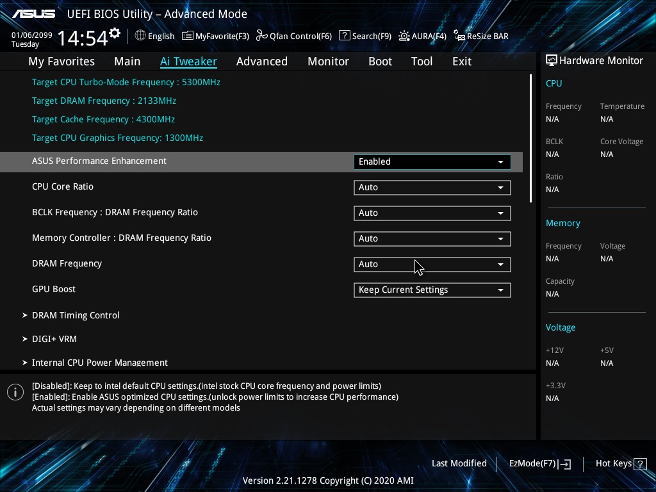
Task: Click Target DRAM Frequency text
Action: pyautogui.click(x=104, y=101)
